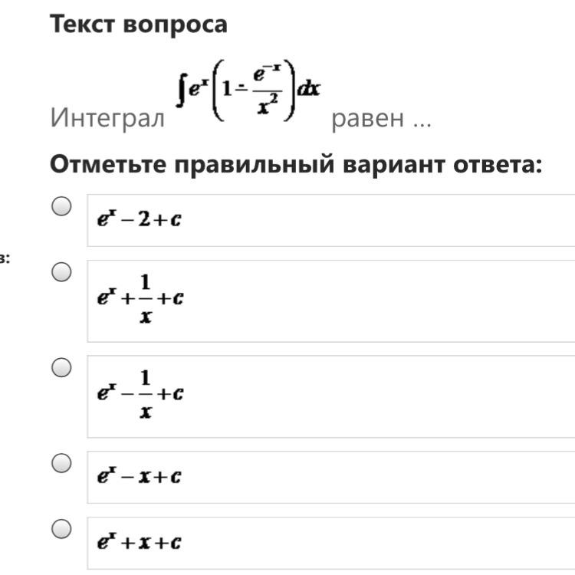This screenshot has width=575, height=575.
Task: Click the 'Текст вопроса' heading
Action: point(139,25)
